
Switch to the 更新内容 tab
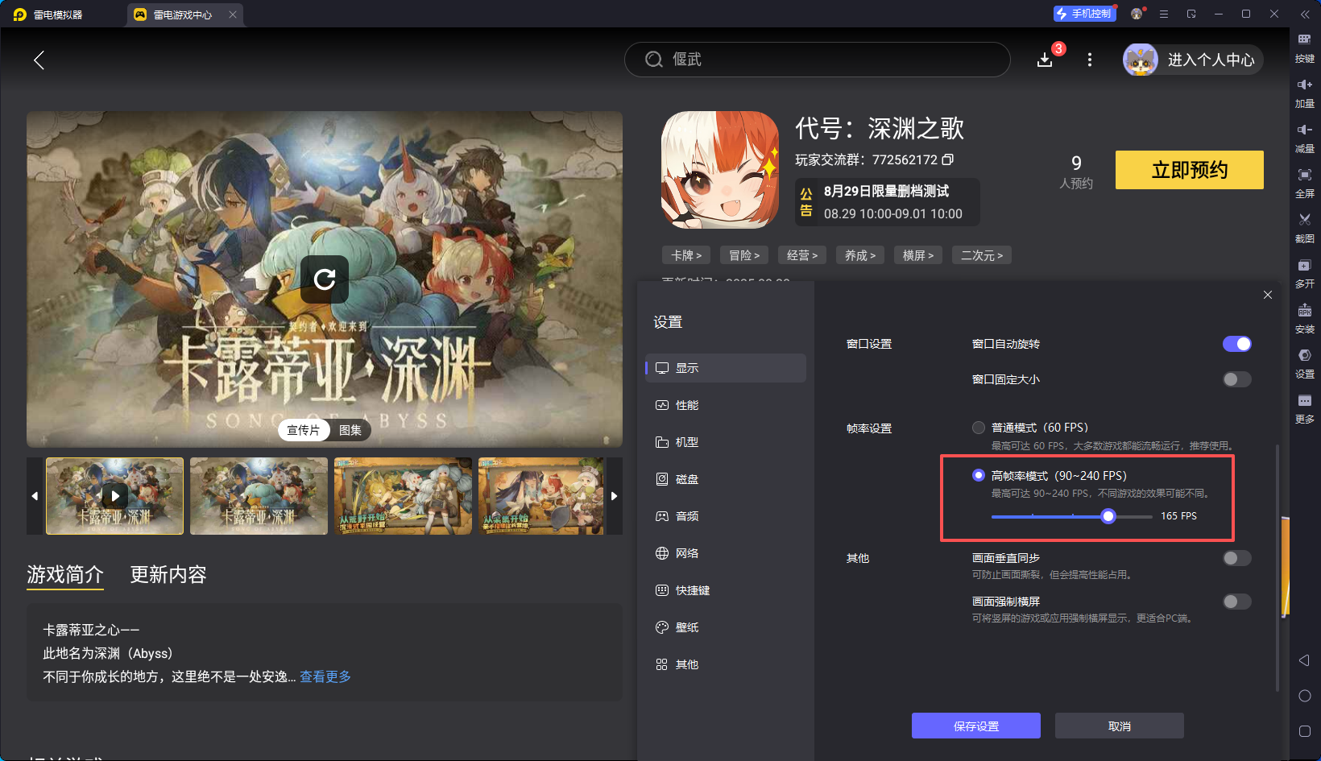click(168, 574)
